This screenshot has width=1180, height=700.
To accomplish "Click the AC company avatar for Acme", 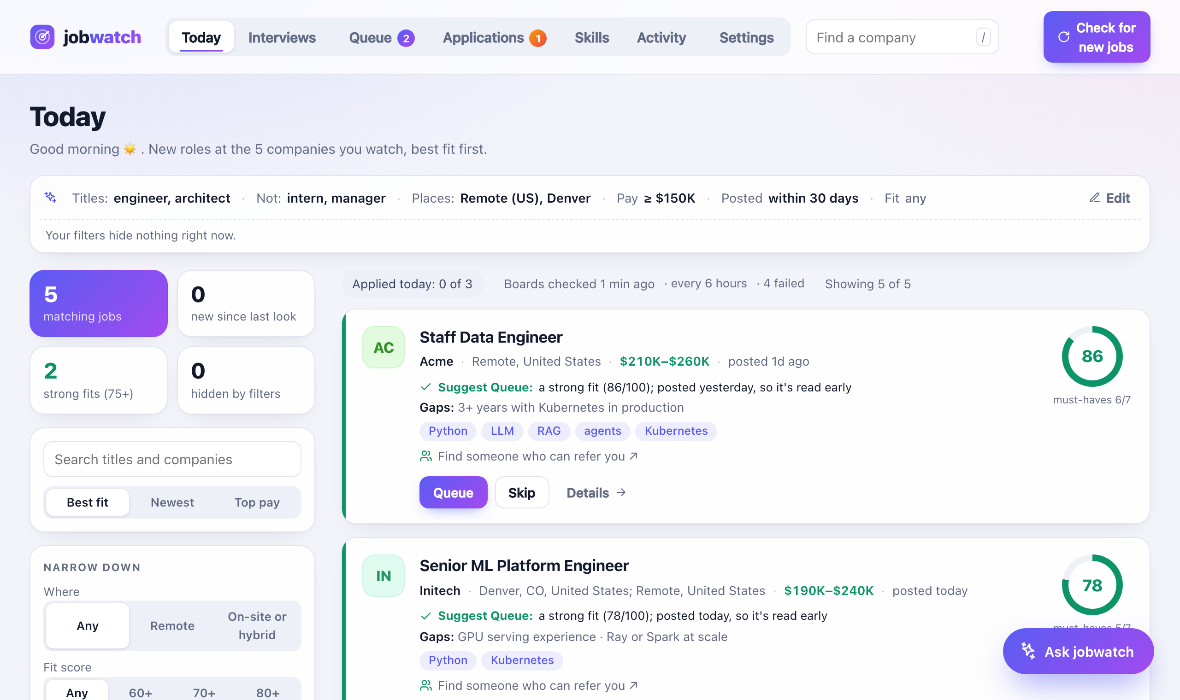I will point(383,347).
